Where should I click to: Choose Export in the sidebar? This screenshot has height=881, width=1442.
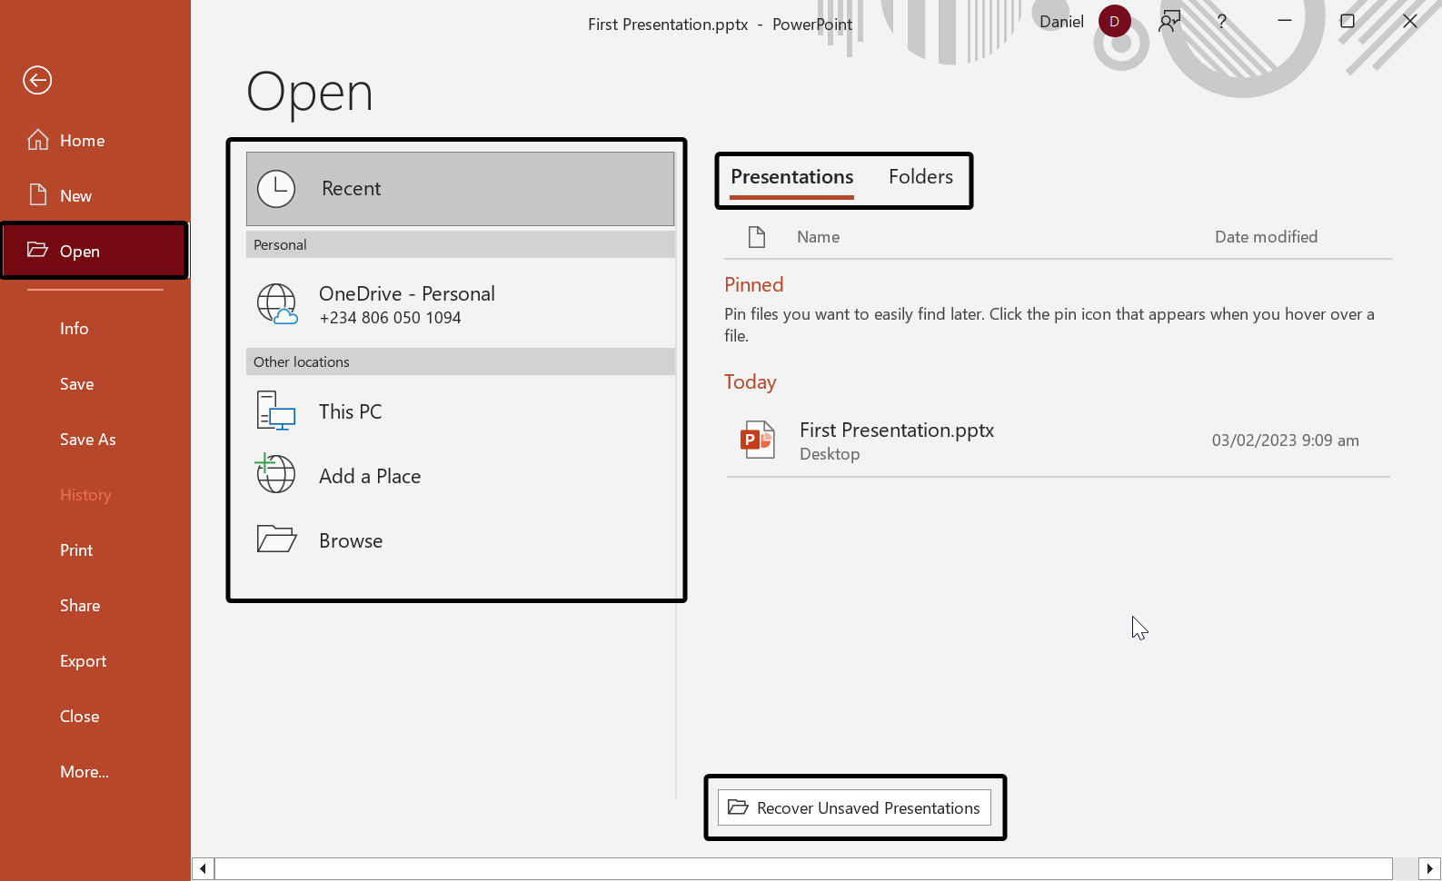coord(84,661)
